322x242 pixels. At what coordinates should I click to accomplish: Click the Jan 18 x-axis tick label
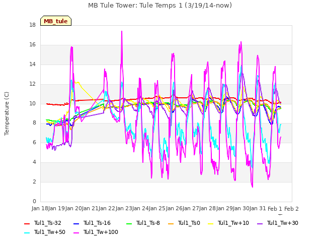(40, 209)
